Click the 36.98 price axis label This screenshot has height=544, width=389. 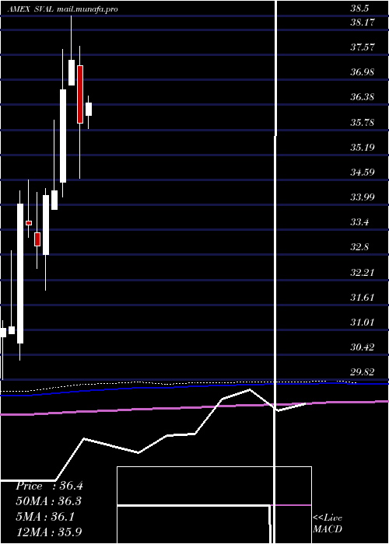(363, 72)
